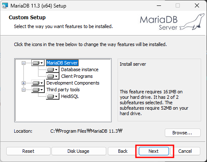Click the install location path text
Screen dimensions: 207x162
[x=86, y=131]
